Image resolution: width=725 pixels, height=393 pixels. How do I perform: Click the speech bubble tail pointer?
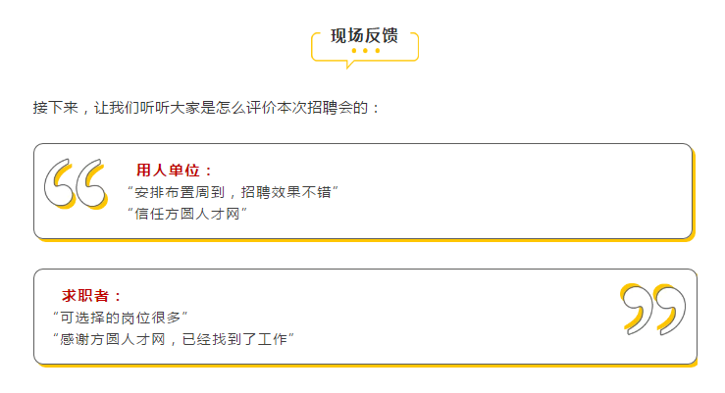coord(350,65)
